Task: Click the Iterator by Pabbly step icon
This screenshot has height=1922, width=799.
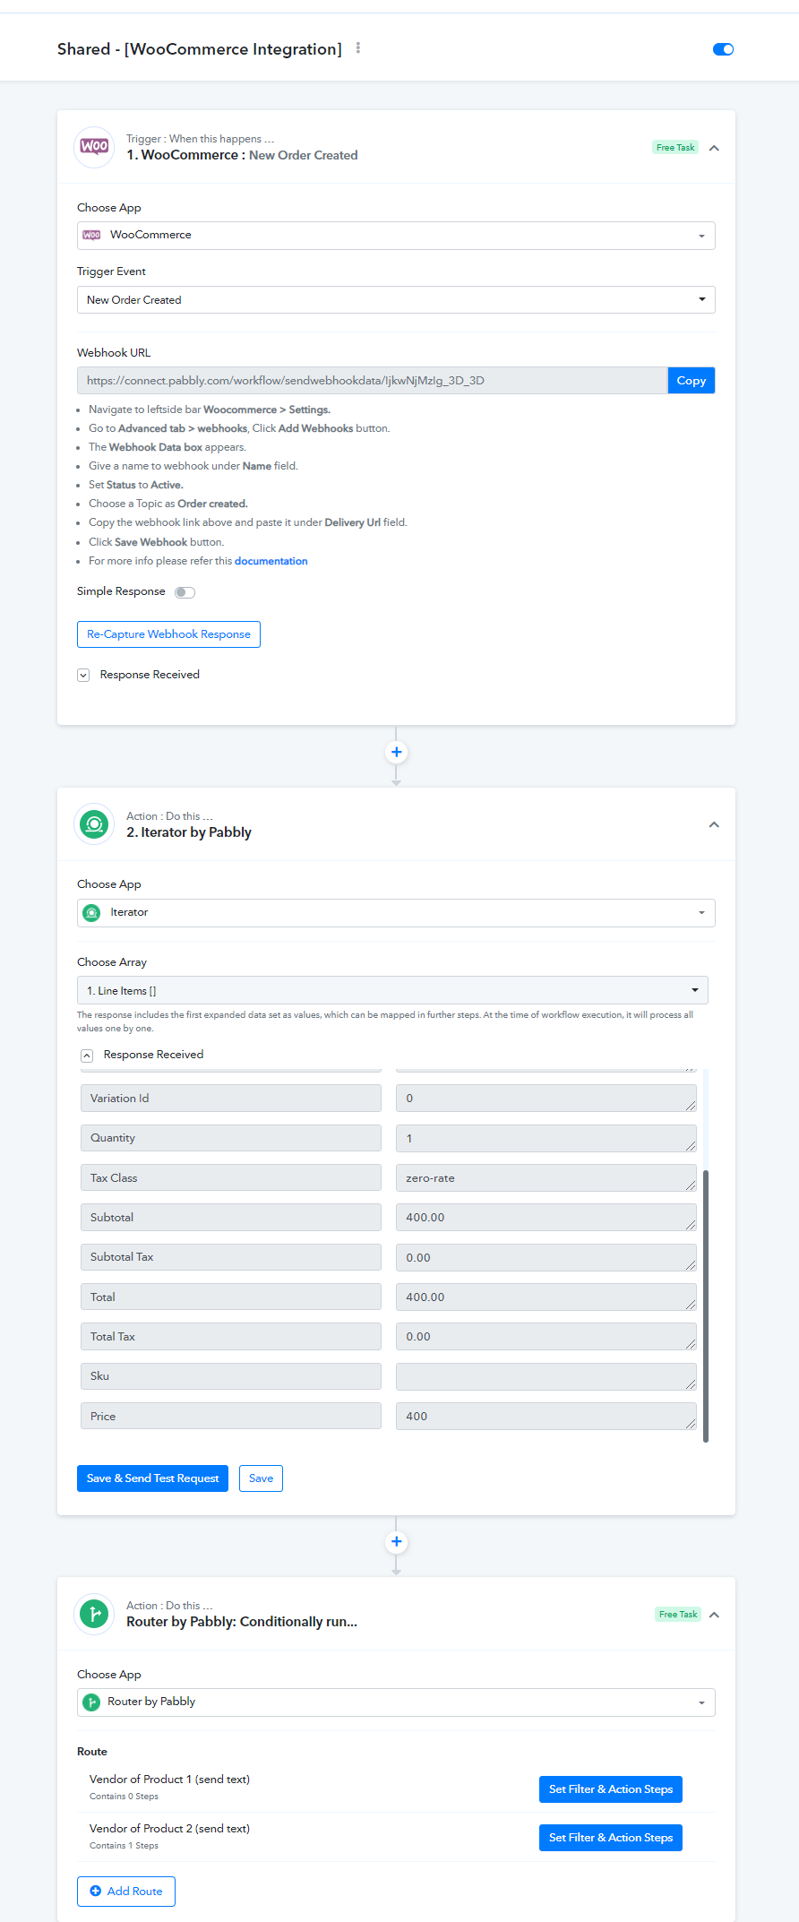Action: click(94, 824)
